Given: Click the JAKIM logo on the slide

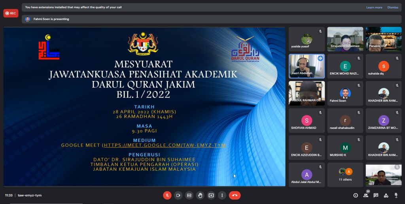Looking at the screenshot, I should [x=49, y=47].
